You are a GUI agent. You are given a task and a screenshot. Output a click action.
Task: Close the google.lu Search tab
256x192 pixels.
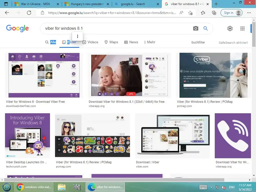click(x=158, y=4)
